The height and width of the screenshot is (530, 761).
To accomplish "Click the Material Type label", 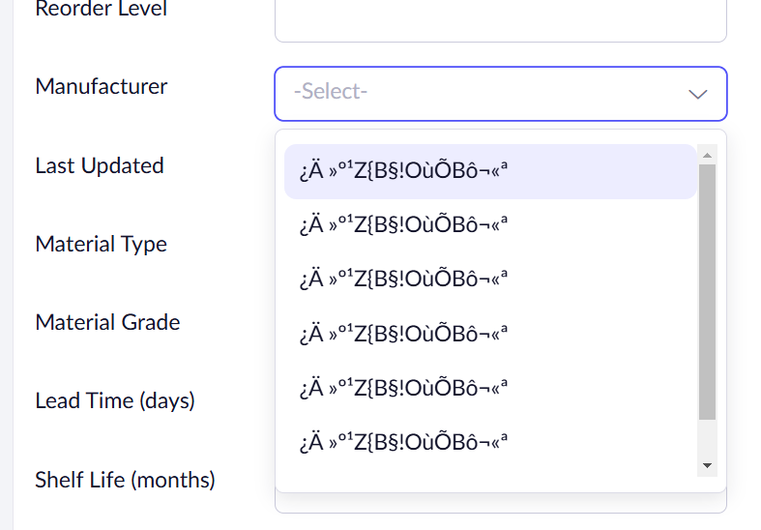I will (x=102, y=244).
